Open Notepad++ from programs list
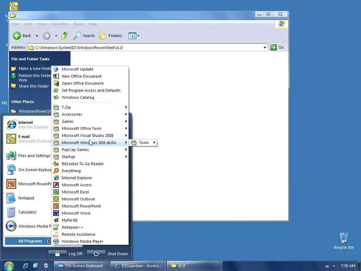The height and width of the screenshot is (271, 361). pyautogui.click(x=90, y=227)
